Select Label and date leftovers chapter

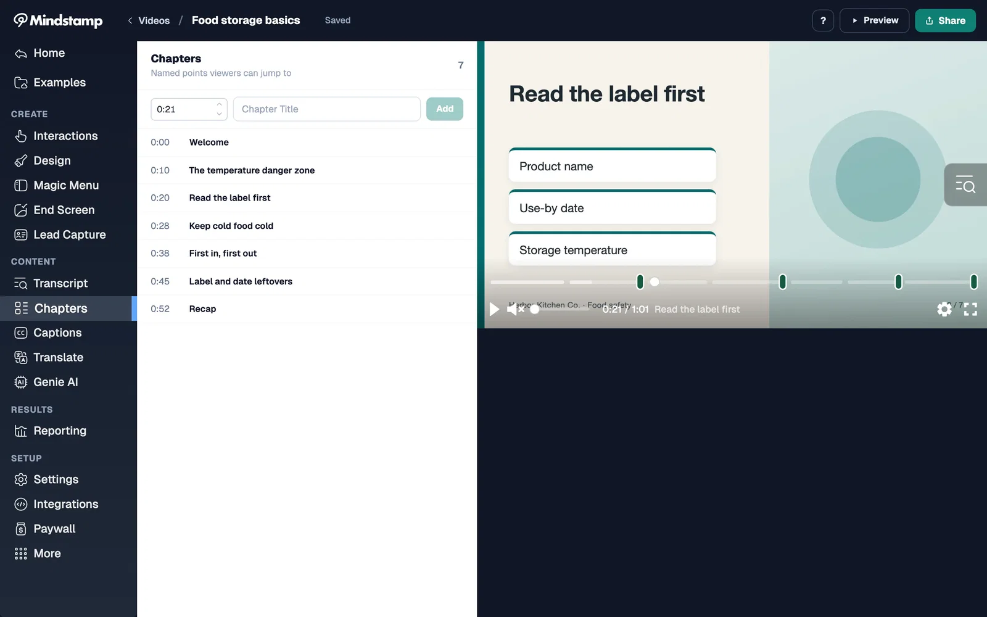tap(307, 281)
